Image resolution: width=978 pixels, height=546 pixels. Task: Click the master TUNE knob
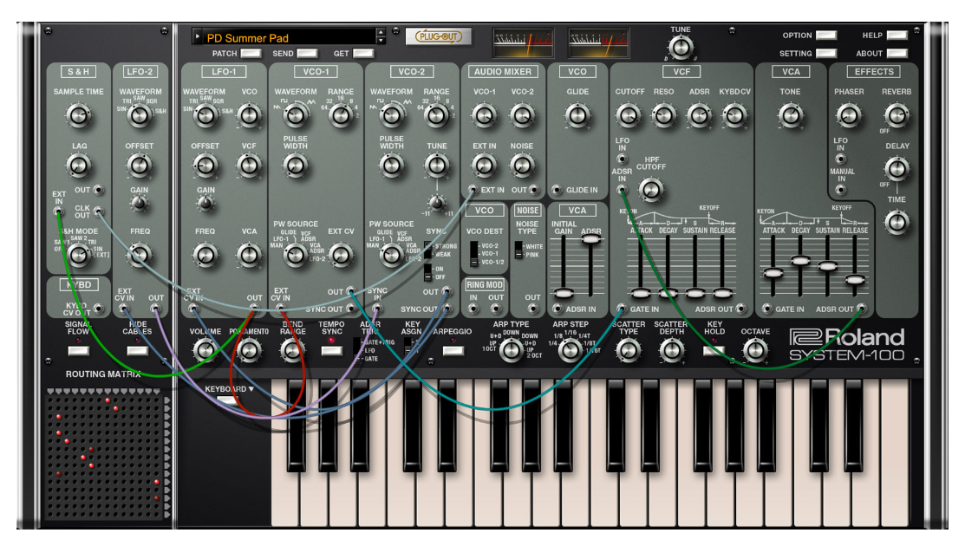681,48
